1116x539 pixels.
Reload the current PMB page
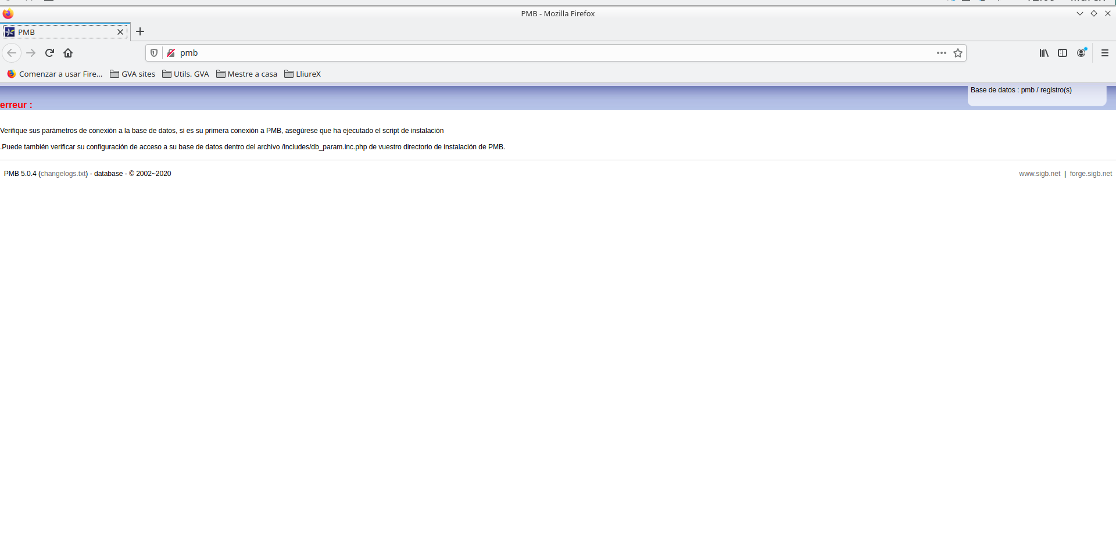(49, 53)
